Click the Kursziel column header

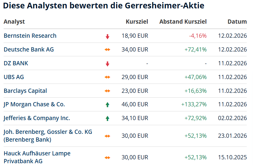pos(137,22)
